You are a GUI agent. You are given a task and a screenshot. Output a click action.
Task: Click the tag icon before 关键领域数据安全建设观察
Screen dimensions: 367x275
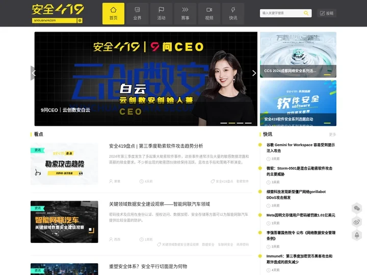(x=159, y=244)
